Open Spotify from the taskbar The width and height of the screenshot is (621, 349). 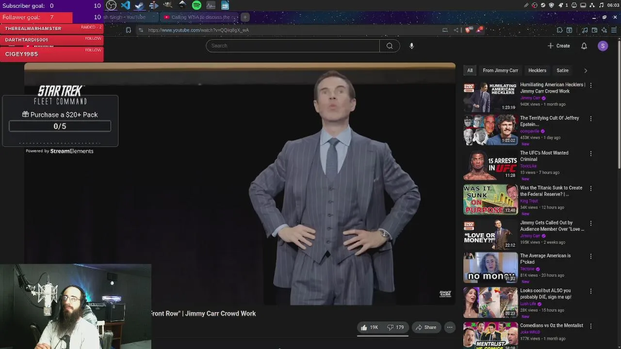coord(196,5)
